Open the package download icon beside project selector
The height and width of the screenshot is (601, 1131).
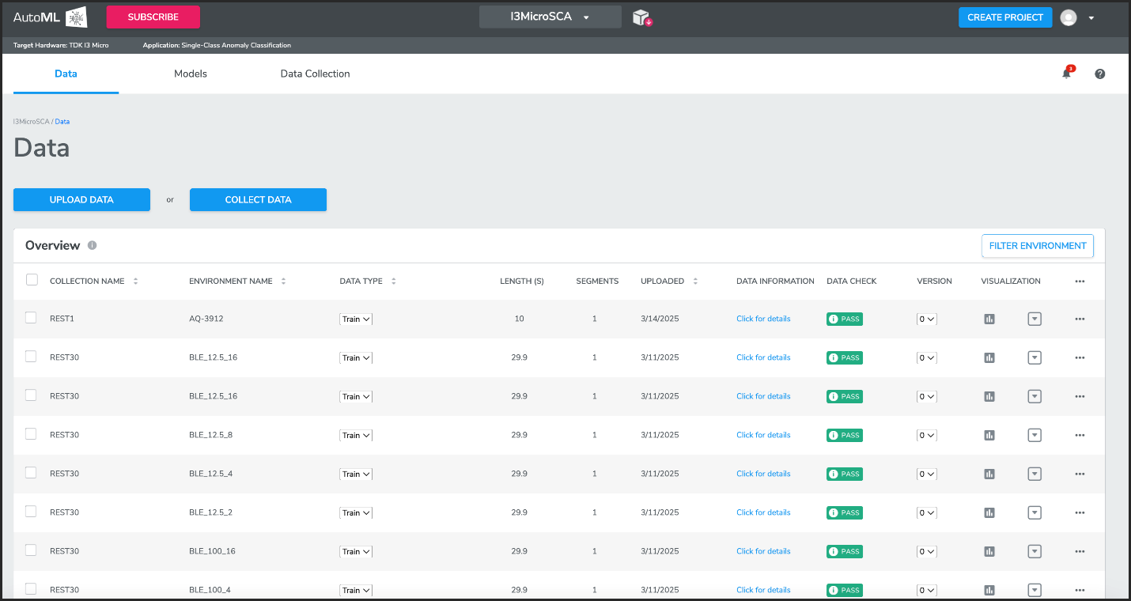641,17
